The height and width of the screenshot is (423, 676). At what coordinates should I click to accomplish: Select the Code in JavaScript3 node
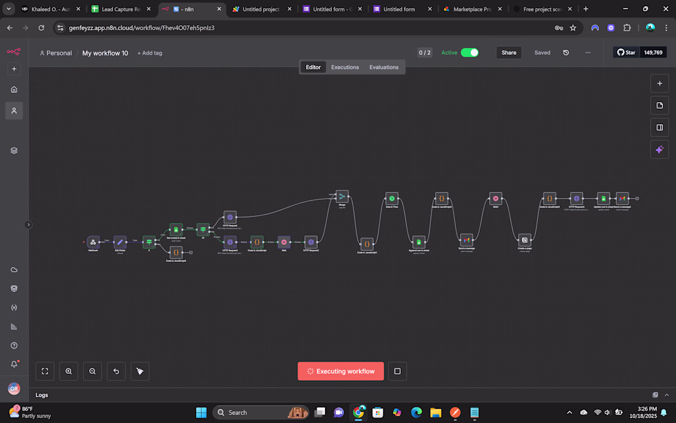[549, 199]
